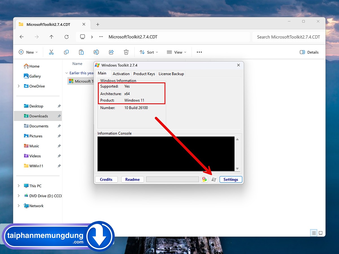
Task: Click the PC monitor icon in address bar
Action: click(82, 37)
